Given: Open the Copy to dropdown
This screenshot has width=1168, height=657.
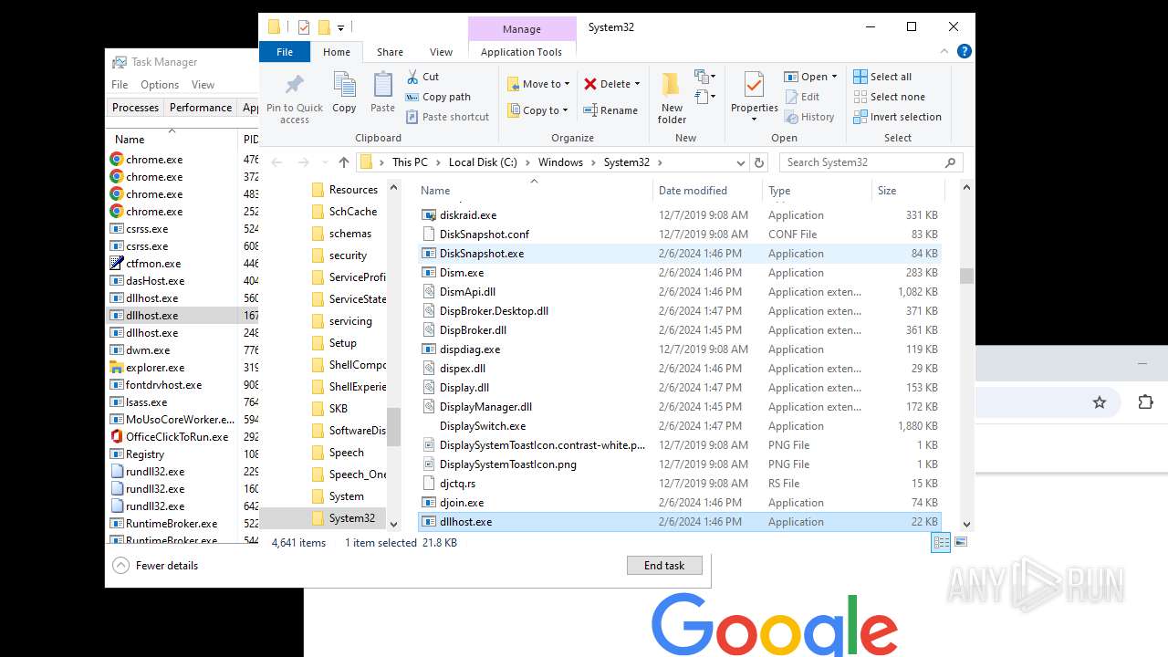Looking at the screenshot, I should click(538, 110).
